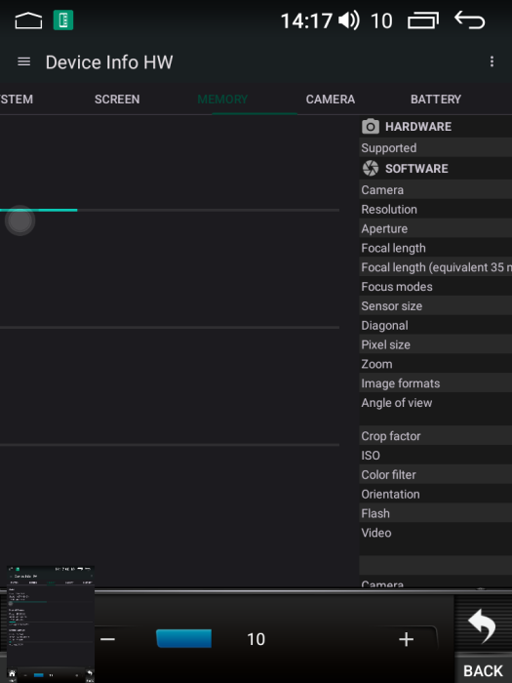Increase volume with the plus button
The height and width of the screenshot is (683, 512).
(407, 639)
